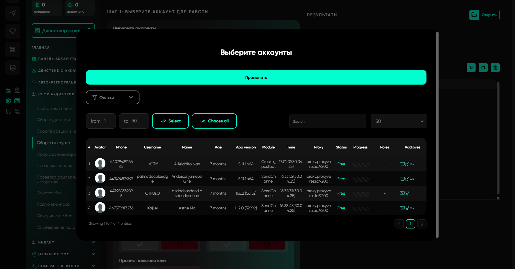Click avatar of account IzGTIf
The width and height of the screenshot is (515, 269).
(x=100, y=164)
